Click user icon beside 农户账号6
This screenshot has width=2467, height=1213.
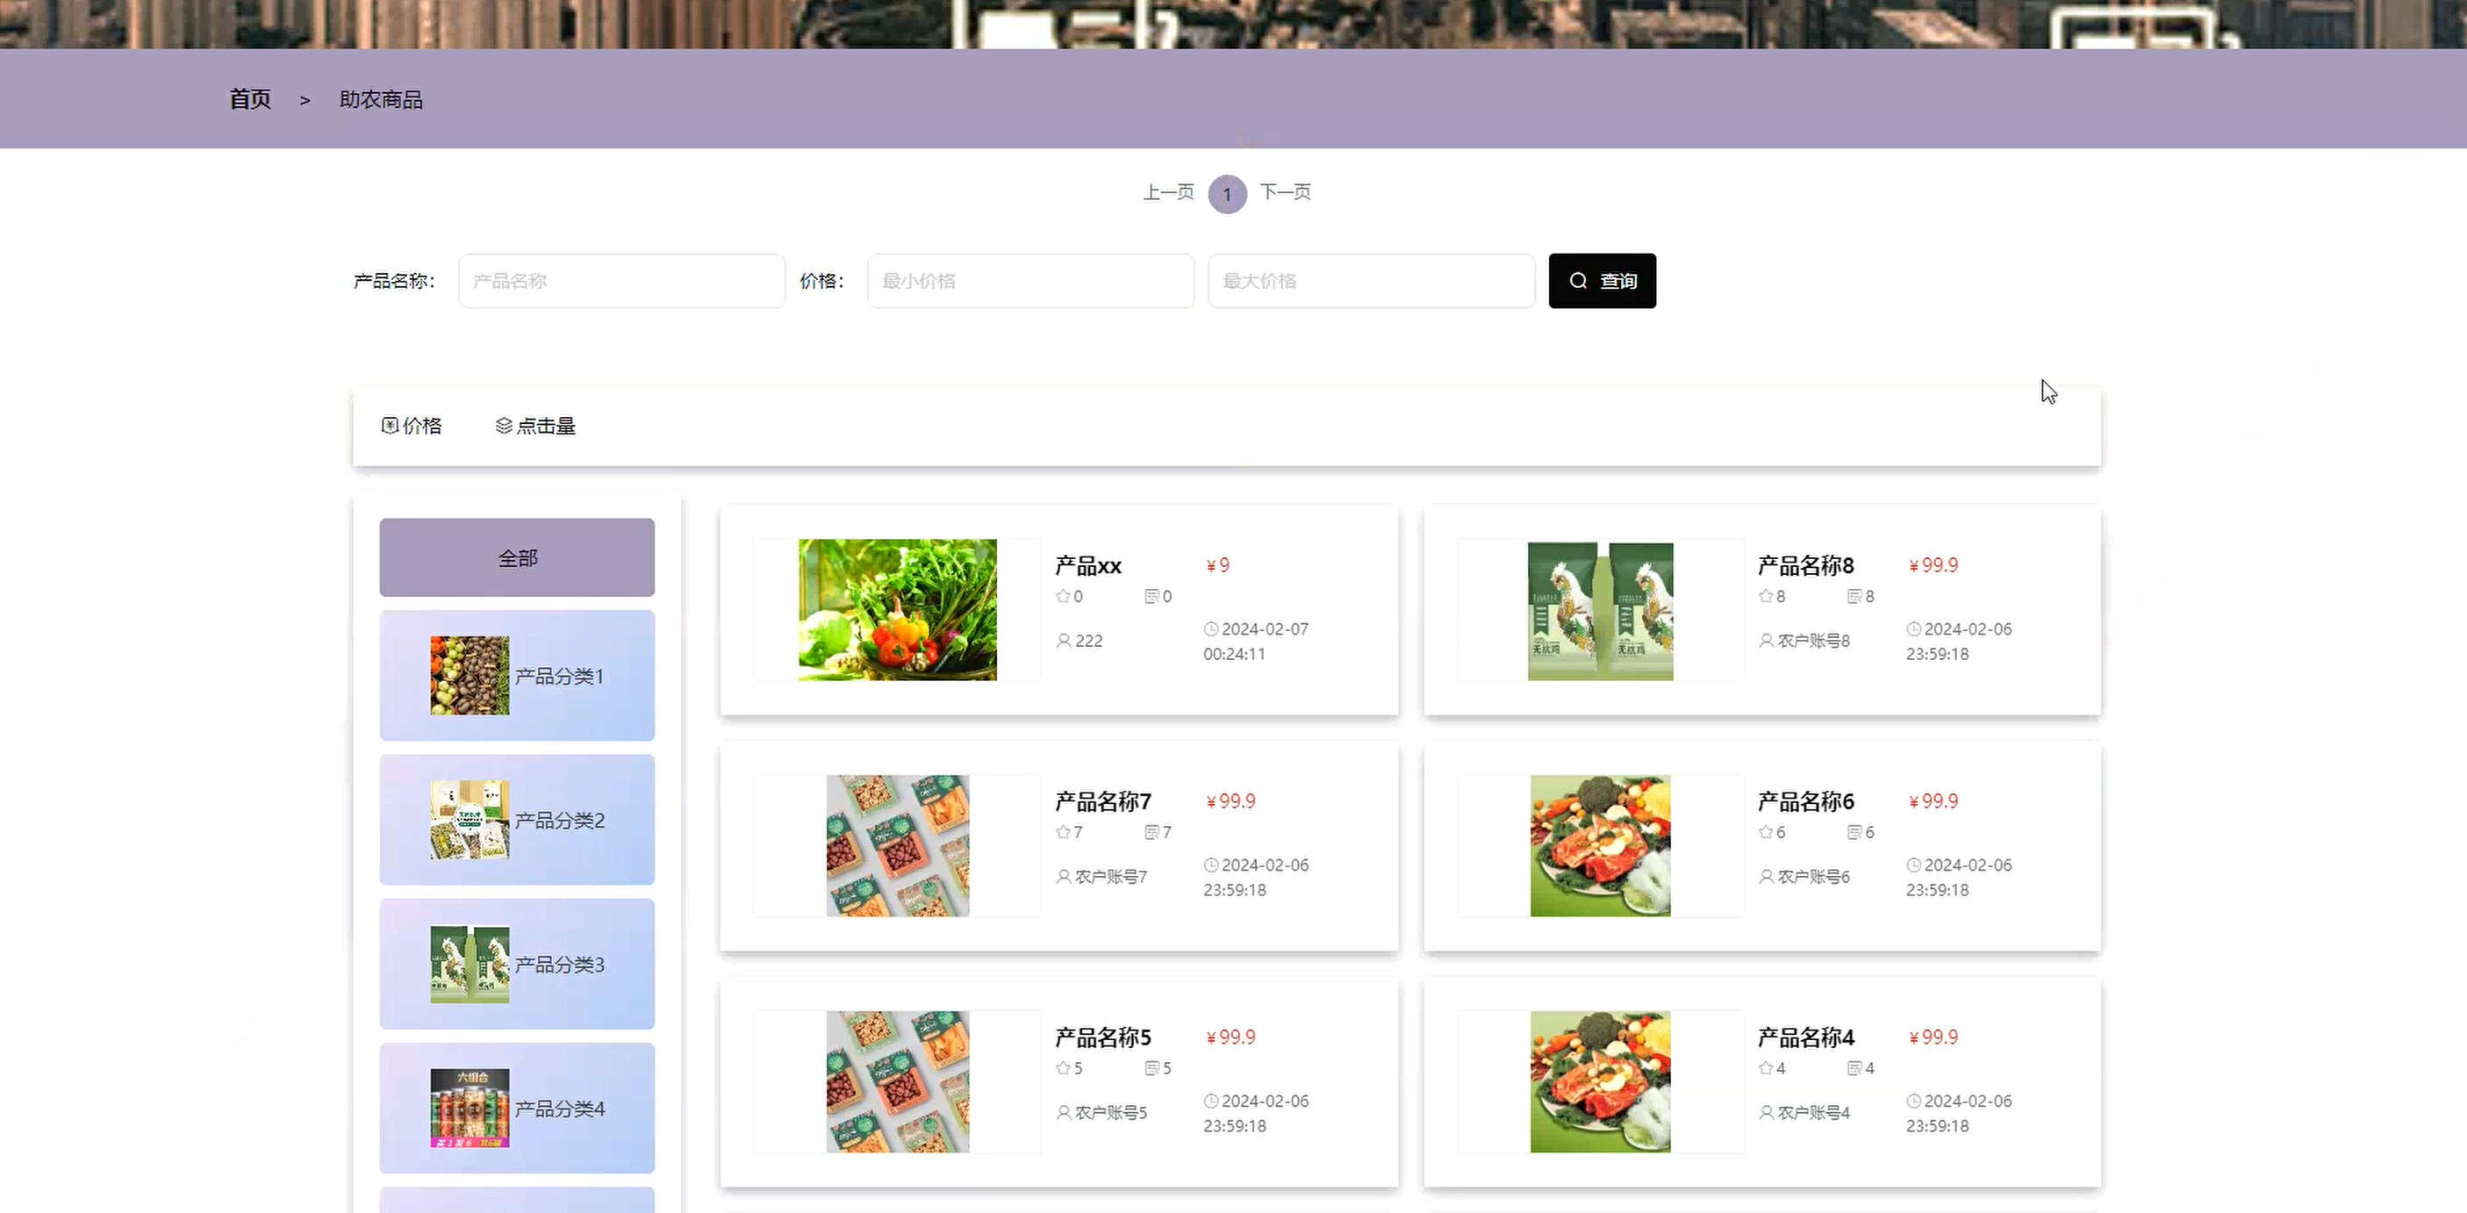click(x=1766, y=876)
